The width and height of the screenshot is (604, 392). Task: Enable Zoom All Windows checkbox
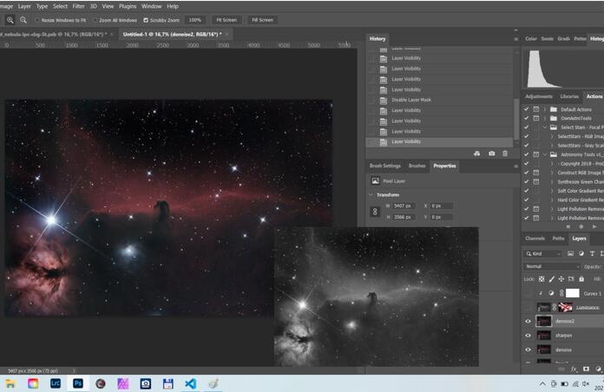[x=95, y=20]
